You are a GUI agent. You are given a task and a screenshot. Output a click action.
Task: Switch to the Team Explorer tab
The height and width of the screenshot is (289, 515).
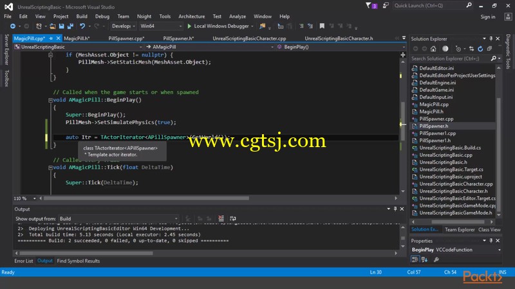460,230
